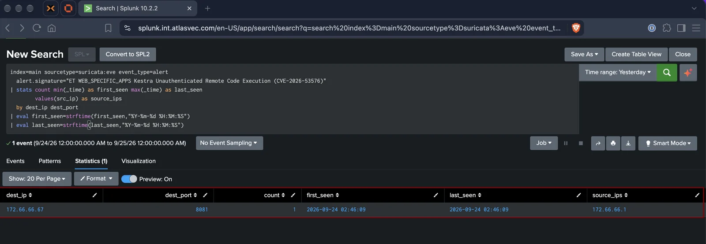Open the AI assistant sparkle icon
This screenshot has width=706, height=244.
click(688, 72)
